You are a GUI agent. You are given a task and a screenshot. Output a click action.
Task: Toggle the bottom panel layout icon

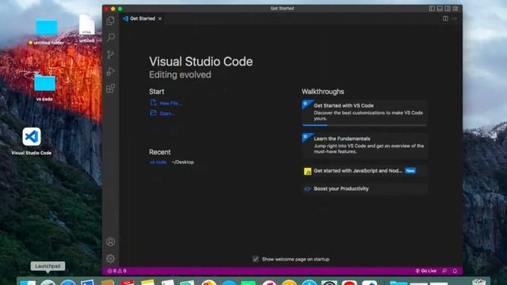[x=440, y=9]
